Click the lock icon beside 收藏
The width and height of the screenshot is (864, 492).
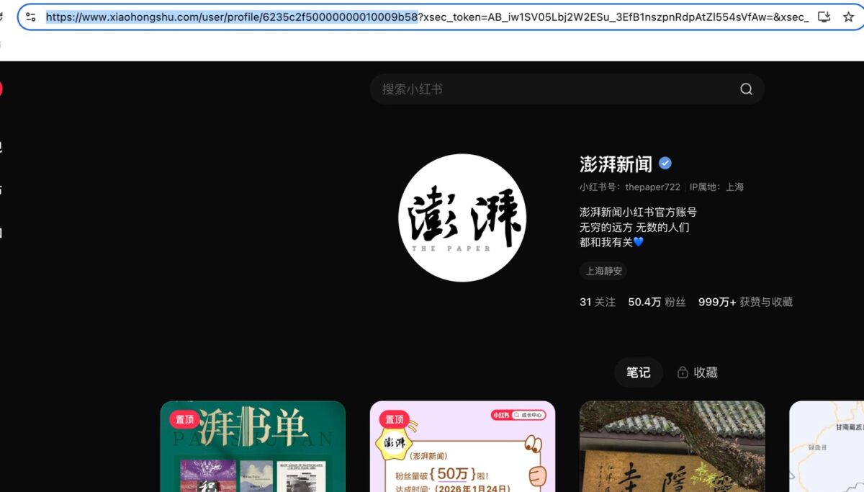point(683,372)
